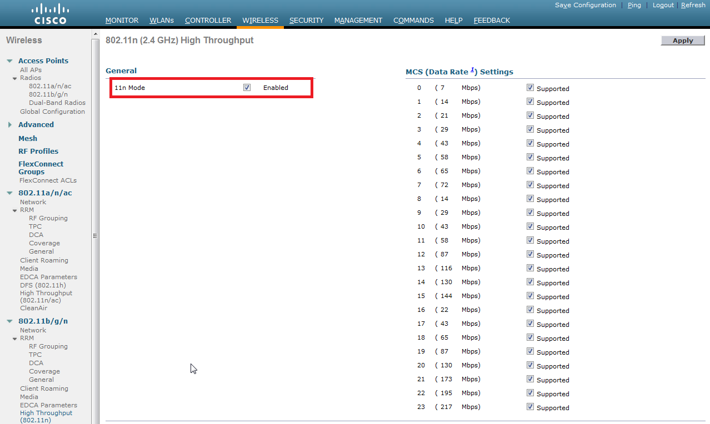Open the footnote 1 link beside Data Rate
The height and width of the screenshot is (424, 710).
[x=472, y=70]
